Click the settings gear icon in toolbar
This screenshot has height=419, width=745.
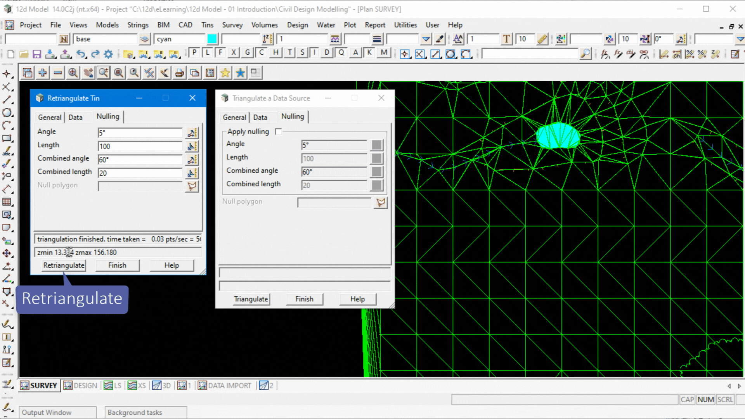tap(108, 54)
